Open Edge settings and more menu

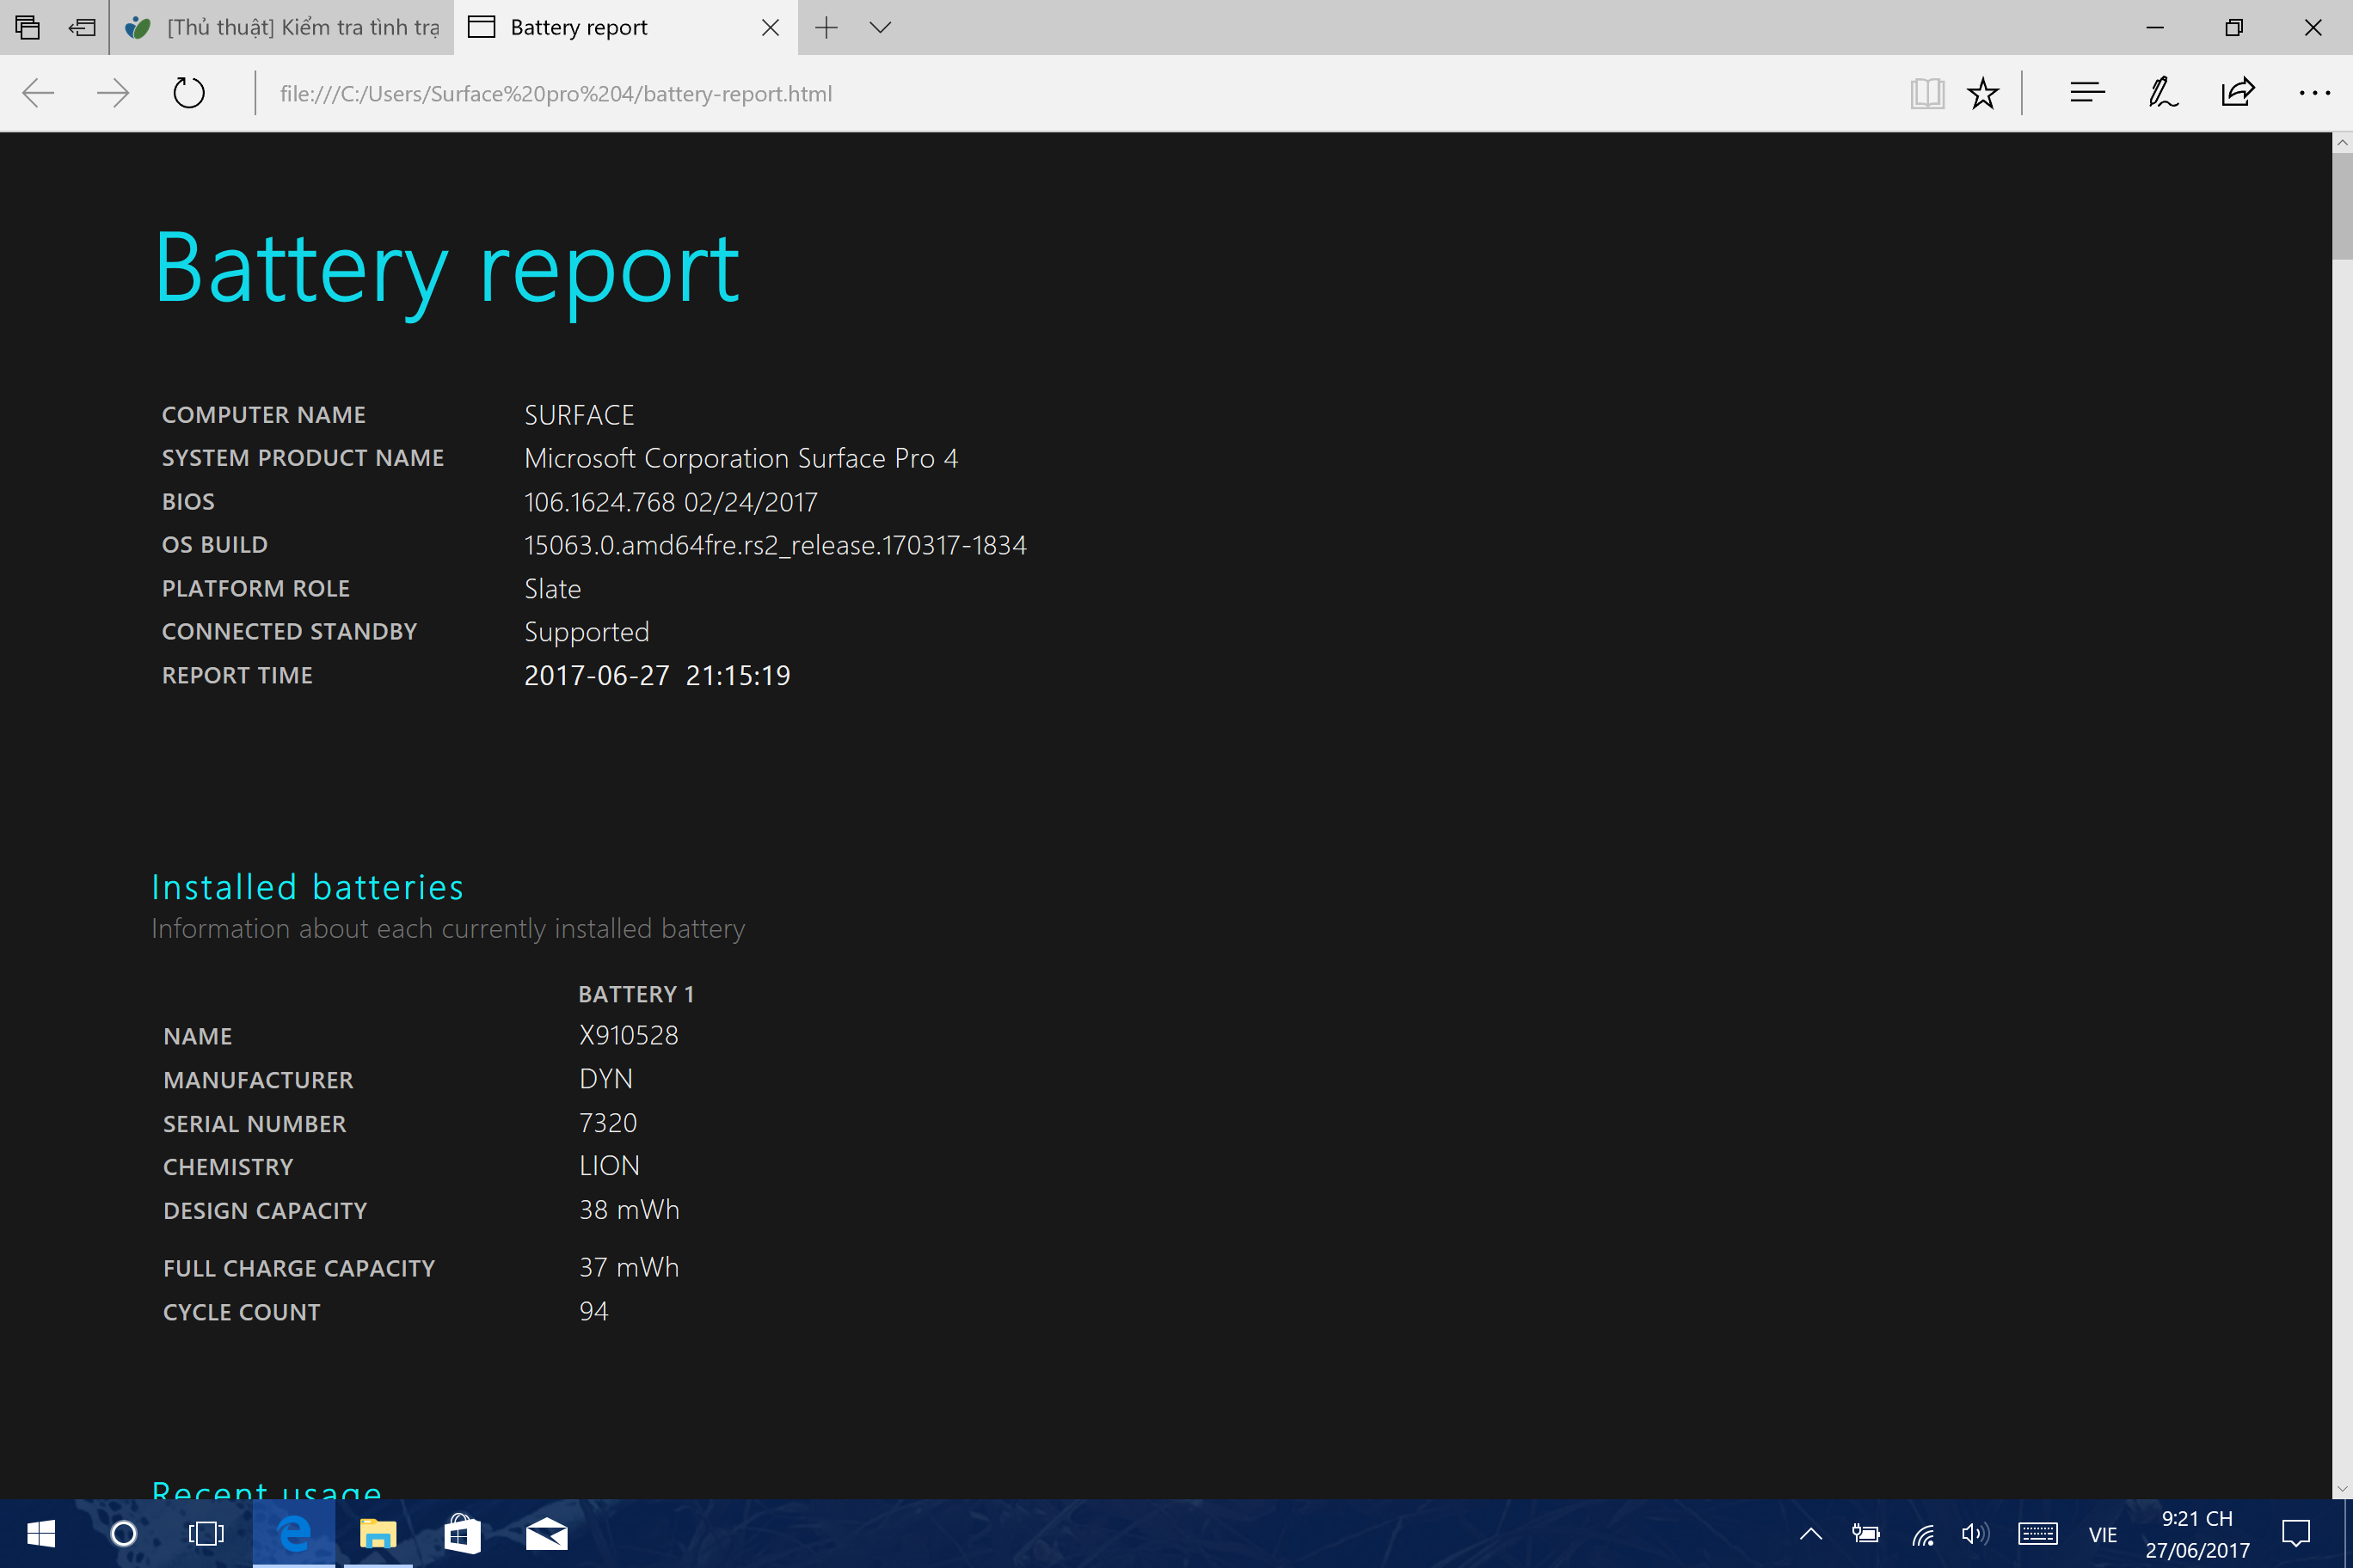coord(2314,93)
